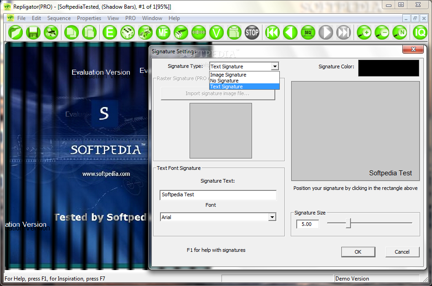Print using the printer toolbar icon
The height and width of the screenshot is (286, 432).
[x=51, y=32]
